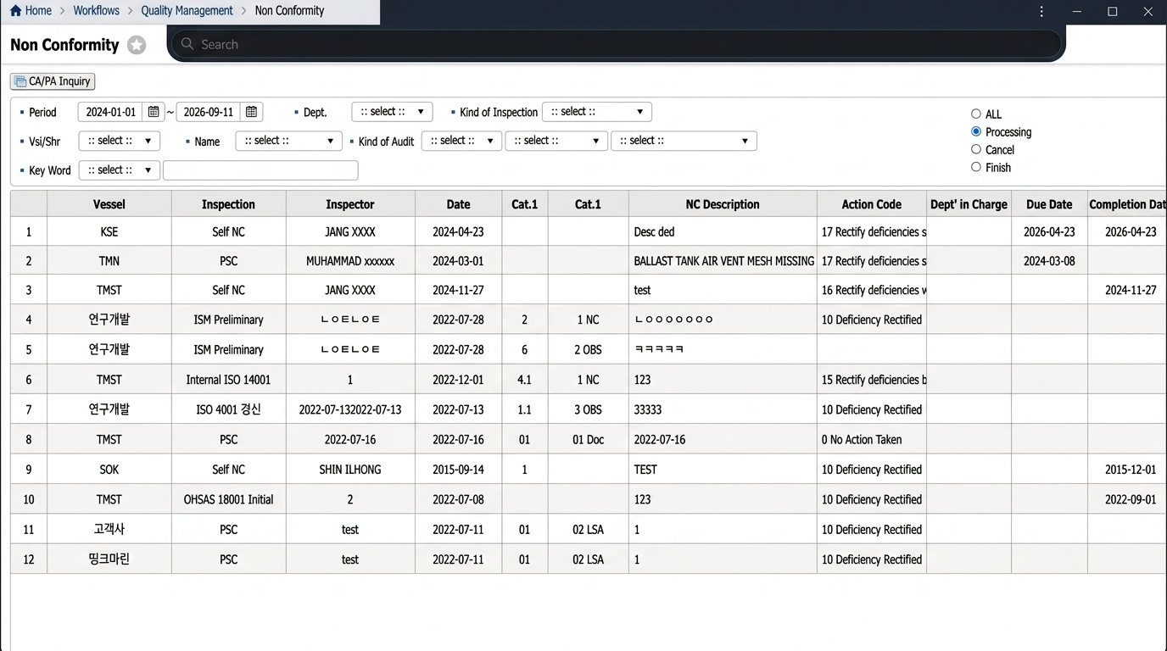The width and height of the screenshot is (1167, 651).
Task: Click the Search input field
Action: click(617, 44)
